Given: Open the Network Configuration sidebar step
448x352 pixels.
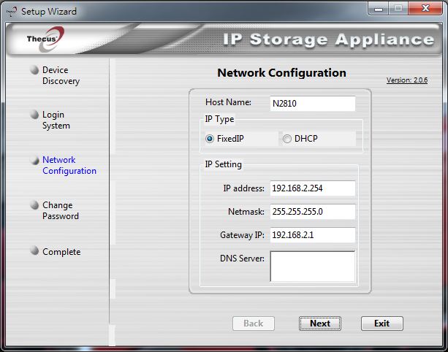Looking at the screenshot, I should pyautogui.click(x=69, y=165).
